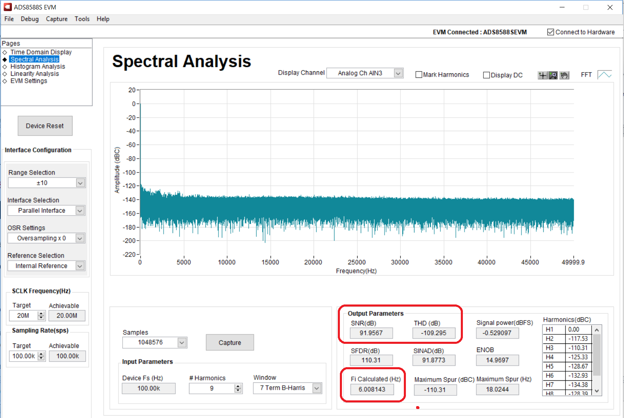Click the H6 harmonic value -132.93

(x=578, y=375)
